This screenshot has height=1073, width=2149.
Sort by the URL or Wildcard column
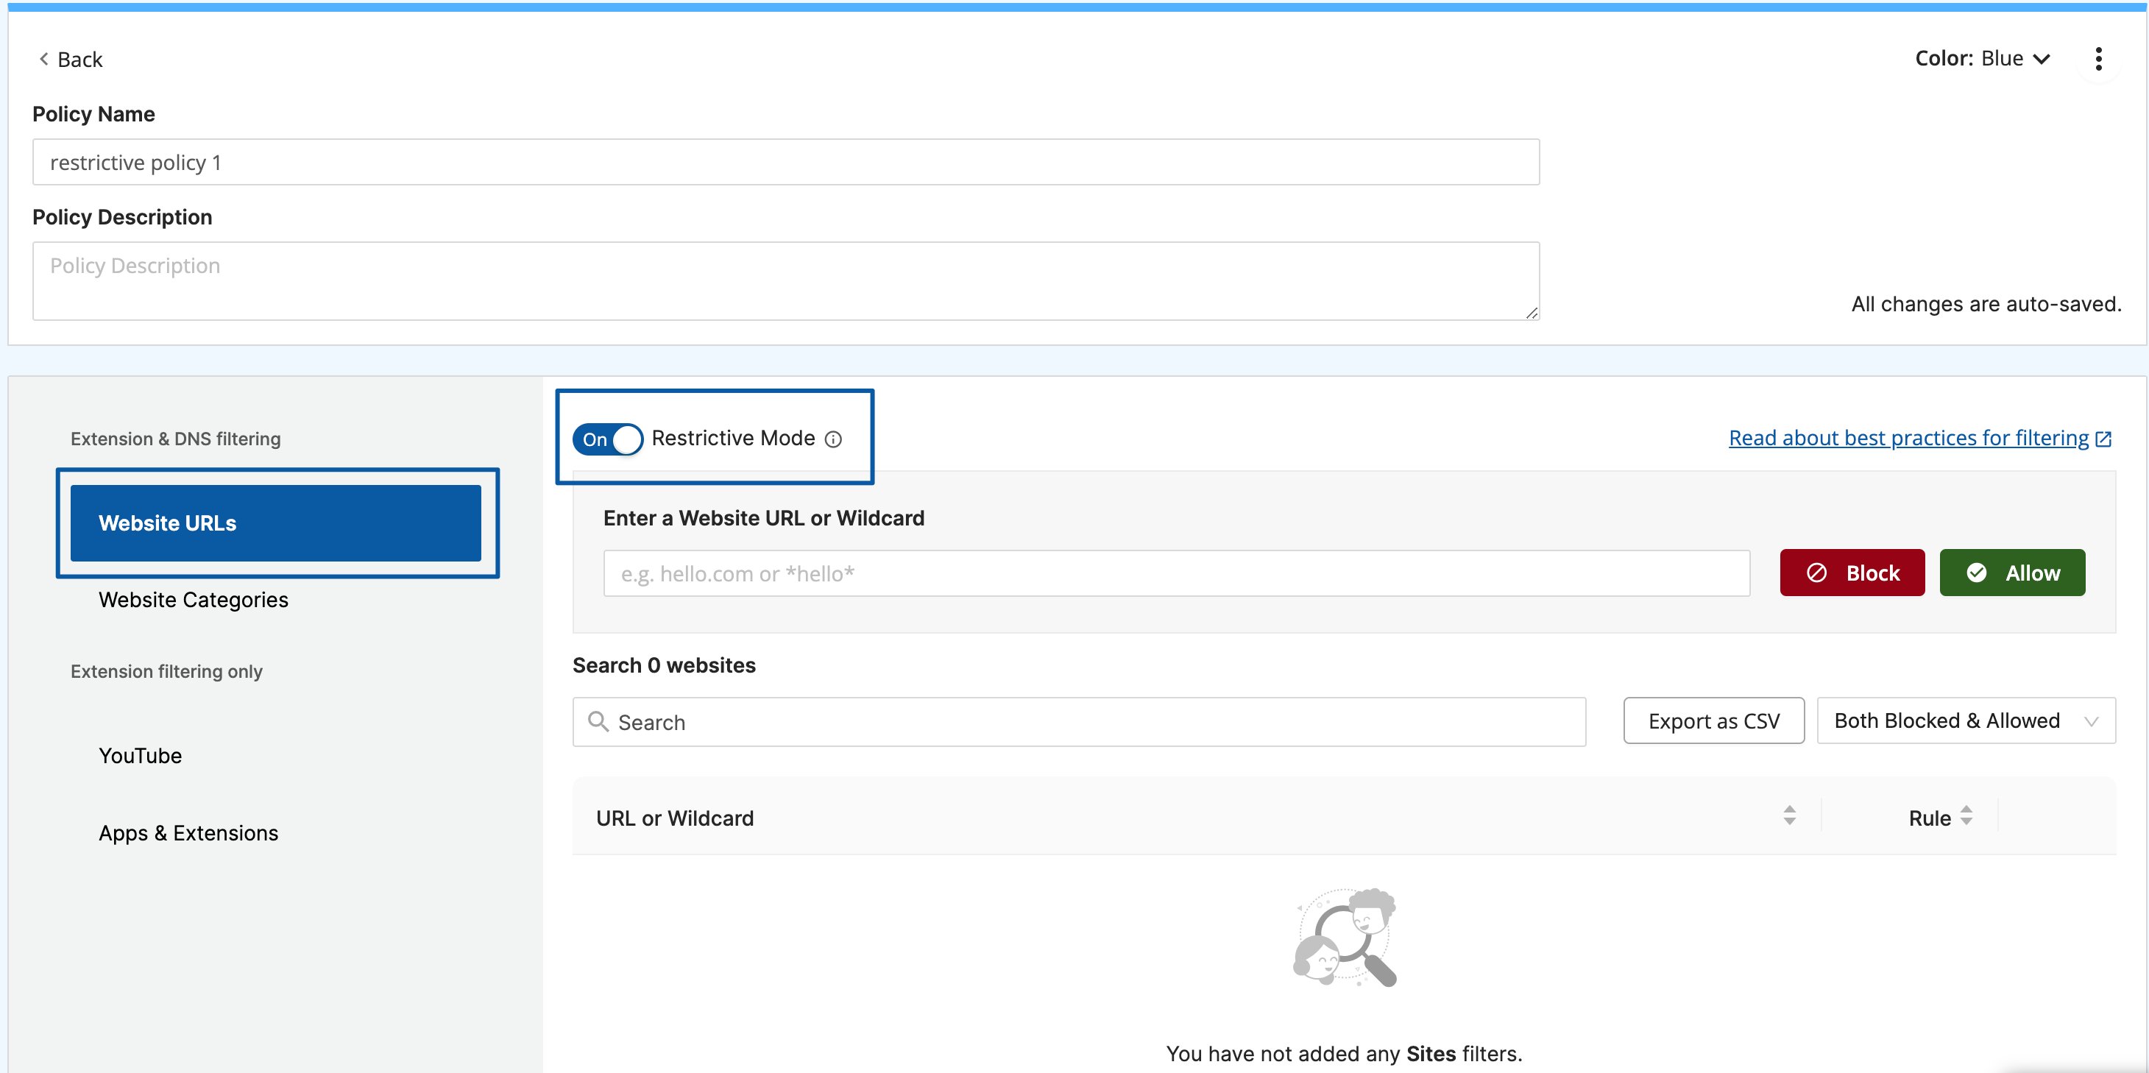(1789, 815)
